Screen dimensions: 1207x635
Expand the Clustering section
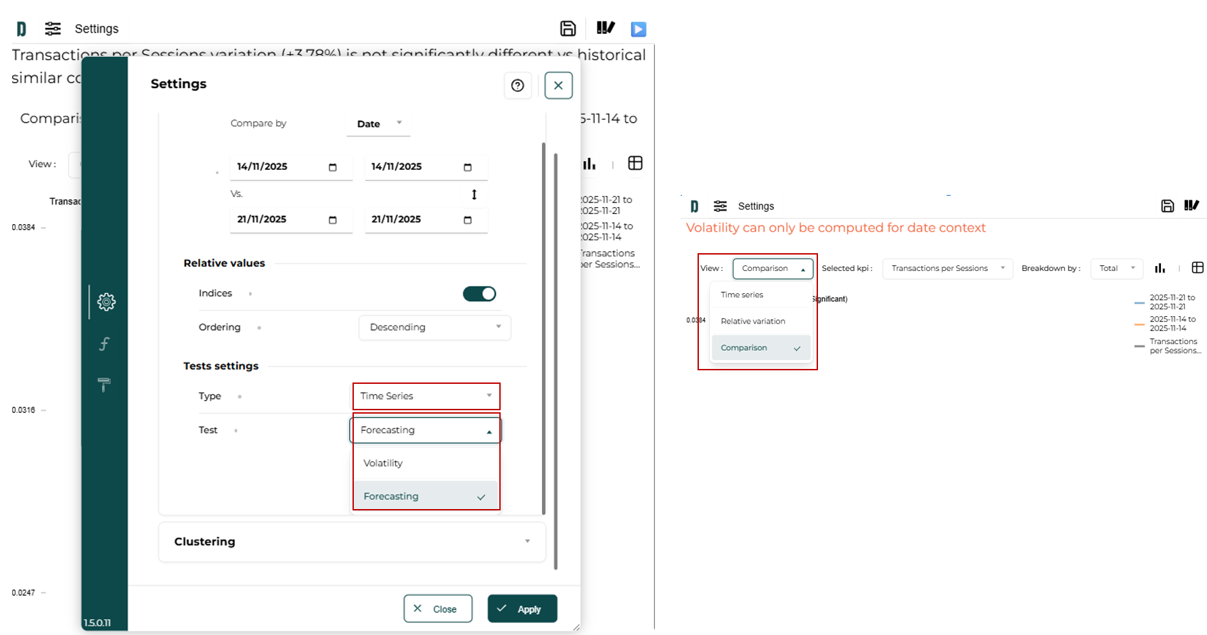(x=352, y=542)
